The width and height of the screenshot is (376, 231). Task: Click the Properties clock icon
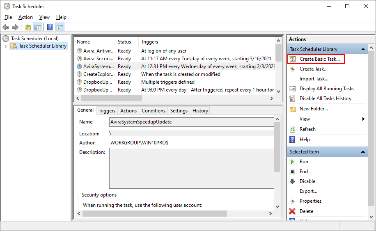pyautogui.click(x=292, y=201)
